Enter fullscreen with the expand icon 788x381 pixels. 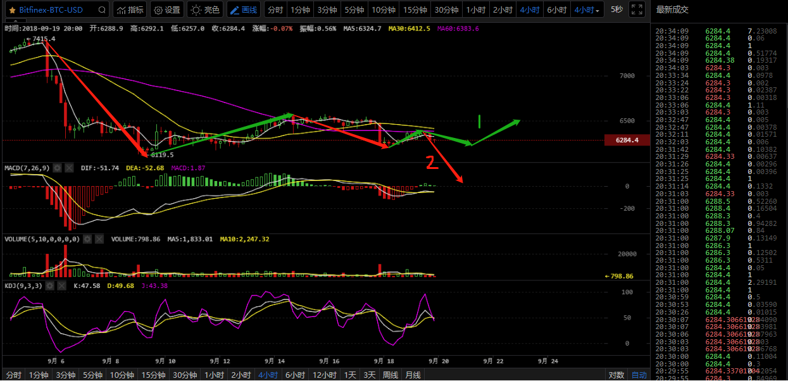pyautogui.click(x=637, y=10)
